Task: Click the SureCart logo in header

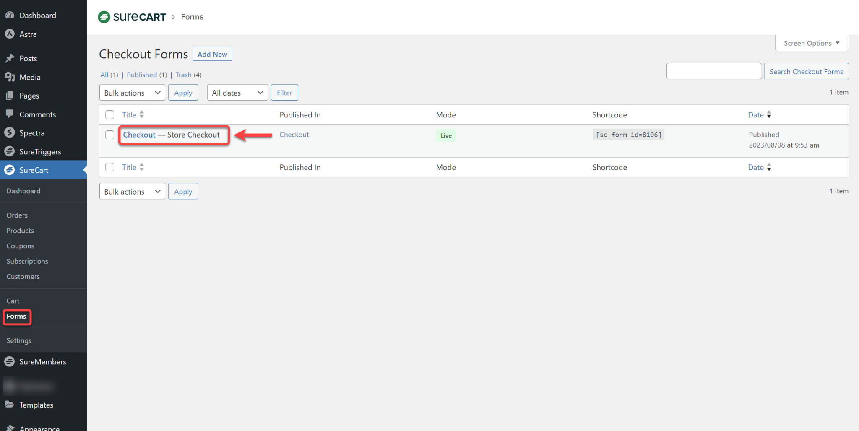Action: 132,17
